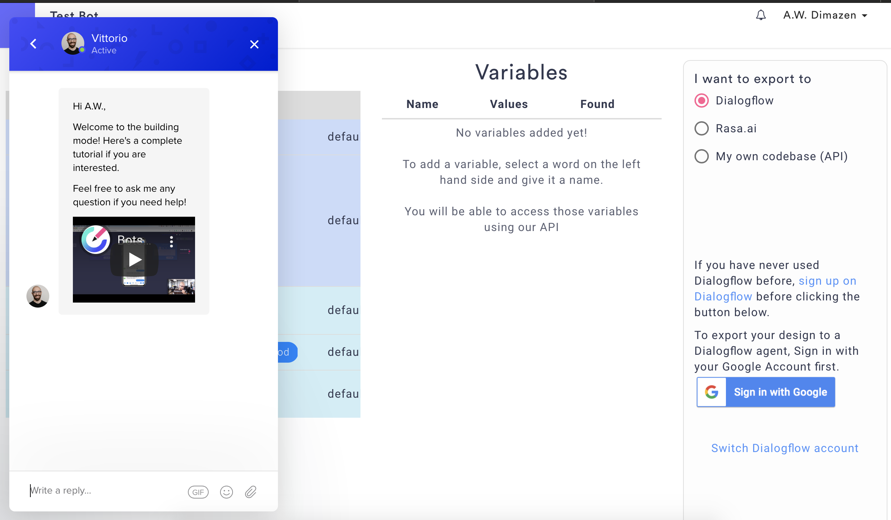
Task: Click Vittorio's avatar in the chat header
Action: pyautogui.click(x=73, y=43)
